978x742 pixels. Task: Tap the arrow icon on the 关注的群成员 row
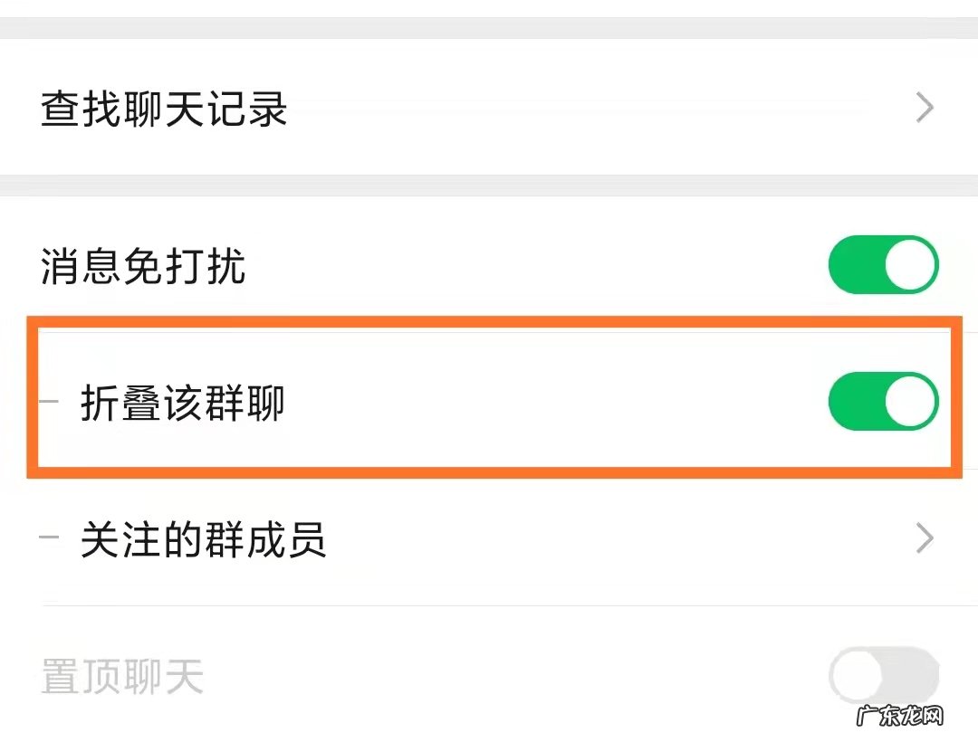click(925, 538)
